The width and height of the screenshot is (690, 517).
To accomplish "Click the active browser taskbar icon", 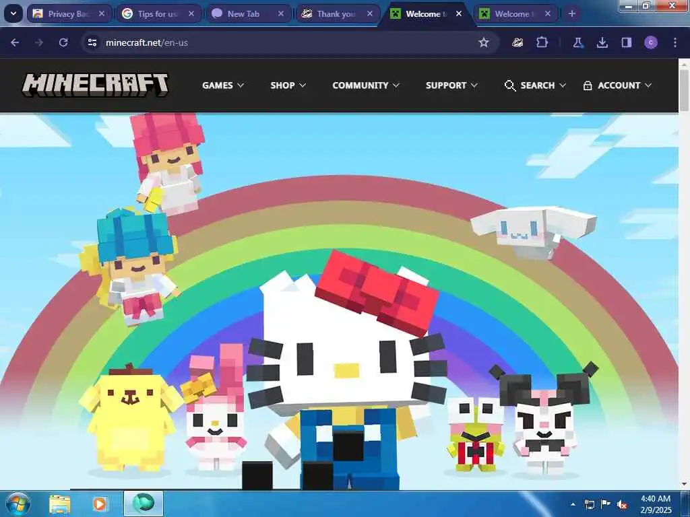I will tap(144, 504).
